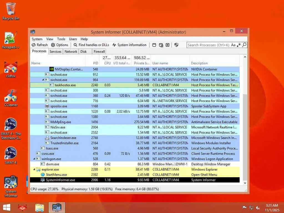Sort by the PID column header

92,63
